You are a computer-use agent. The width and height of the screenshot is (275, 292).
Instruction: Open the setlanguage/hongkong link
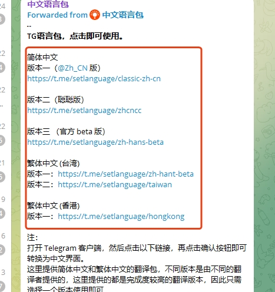click(x=121, y=217)
